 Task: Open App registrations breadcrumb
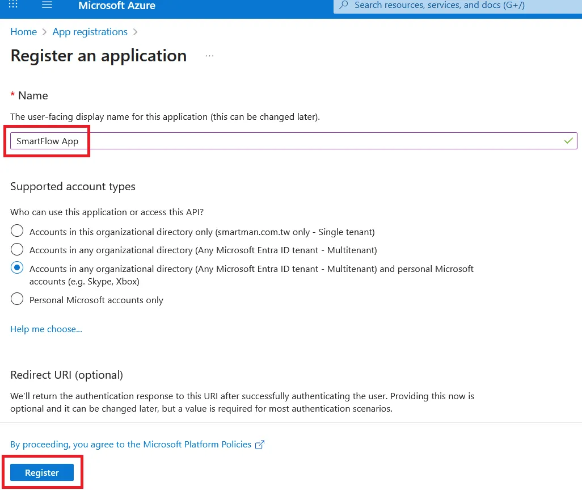tap(90, 32)
